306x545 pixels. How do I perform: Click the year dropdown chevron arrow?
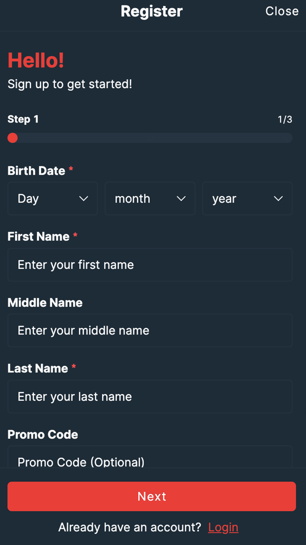278,199
